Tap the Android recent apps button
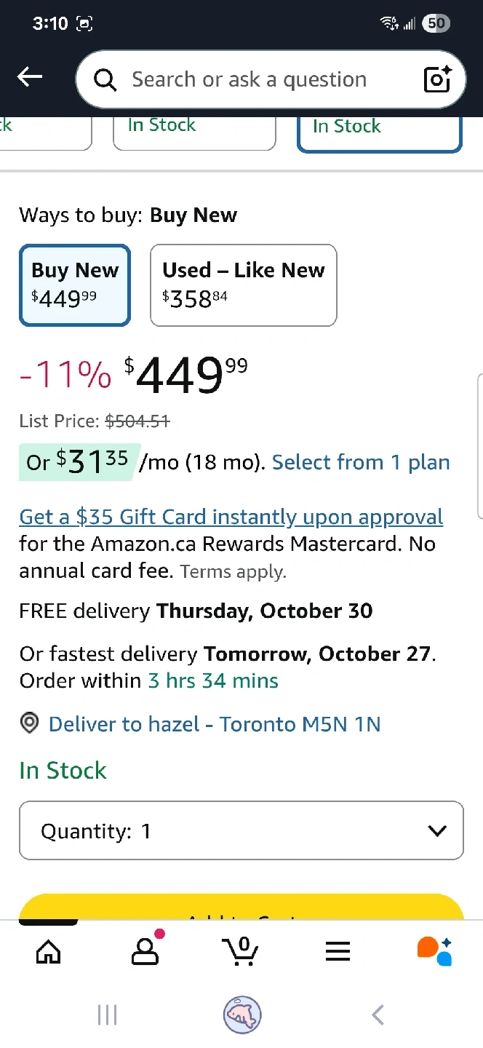The height and width of the screenshot is (1048, 483). [107, 1015]
